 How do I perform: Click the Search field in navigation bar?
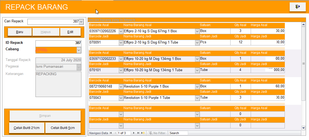point(178,133)
